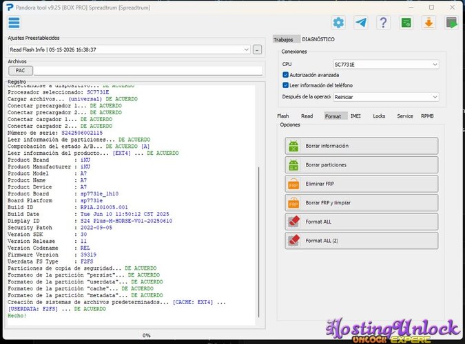465x344 pixels.
Task: Click the PAC file button
Action: point(21,70)
